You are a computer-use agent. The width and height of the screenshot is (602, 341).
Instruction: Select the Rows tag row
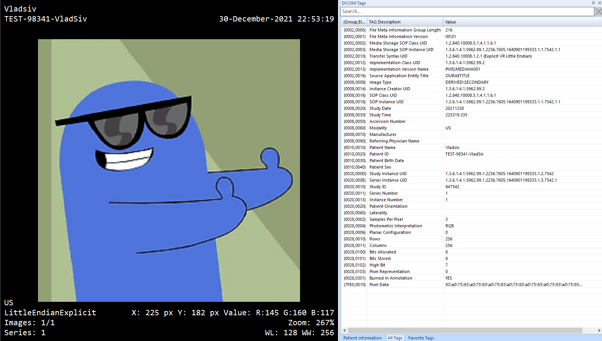click(472, 239)
